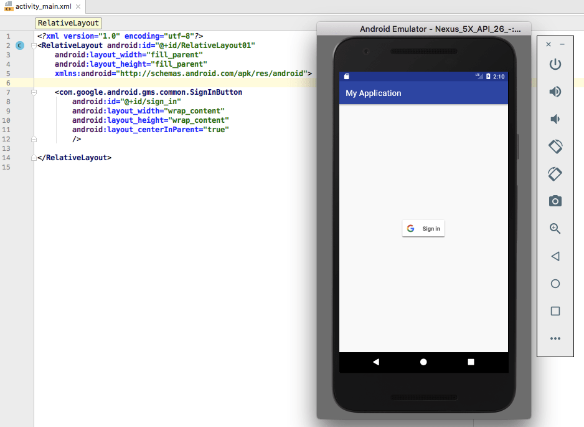
Task: Click the 2:10 clock in status bar
Action: click(x=499, y=77)
